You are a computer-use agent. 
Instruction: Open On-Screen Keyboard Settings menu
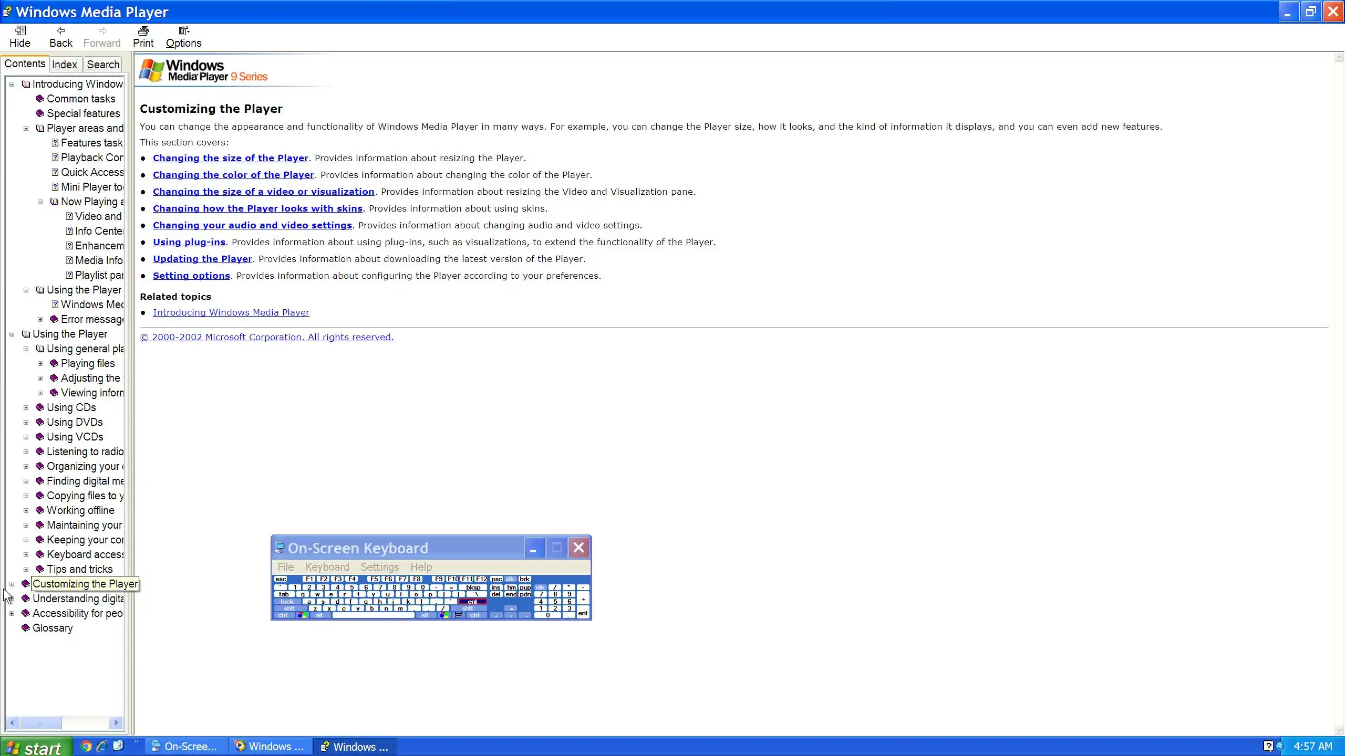pos(379,567)
